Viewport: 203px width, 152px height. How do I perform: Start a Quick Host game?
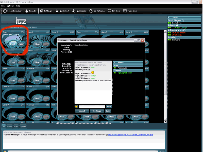click(x=62, y=11)
